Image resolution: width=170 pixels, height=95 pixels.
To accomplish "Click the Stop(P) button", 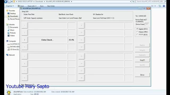I will [142, 60].
